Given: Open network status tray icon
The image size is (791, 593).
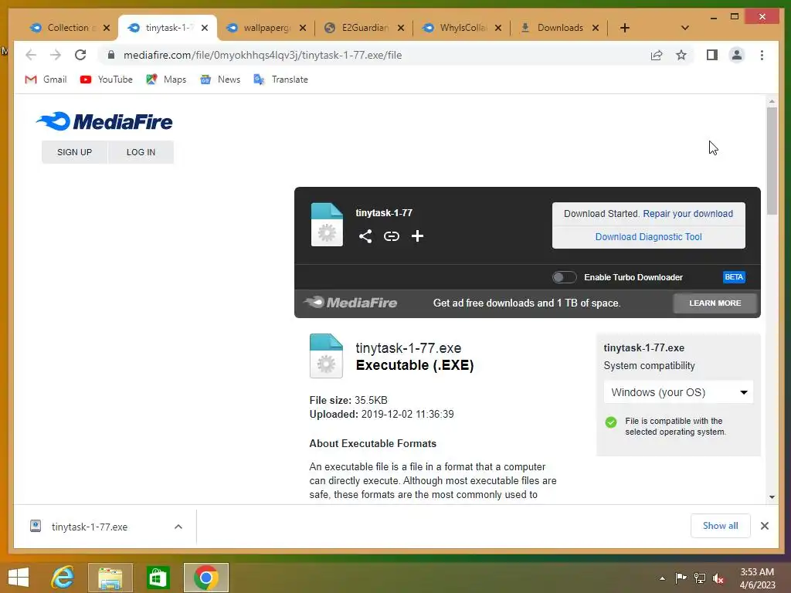Looking at the screenshot, I should click(x=700, y=578).
